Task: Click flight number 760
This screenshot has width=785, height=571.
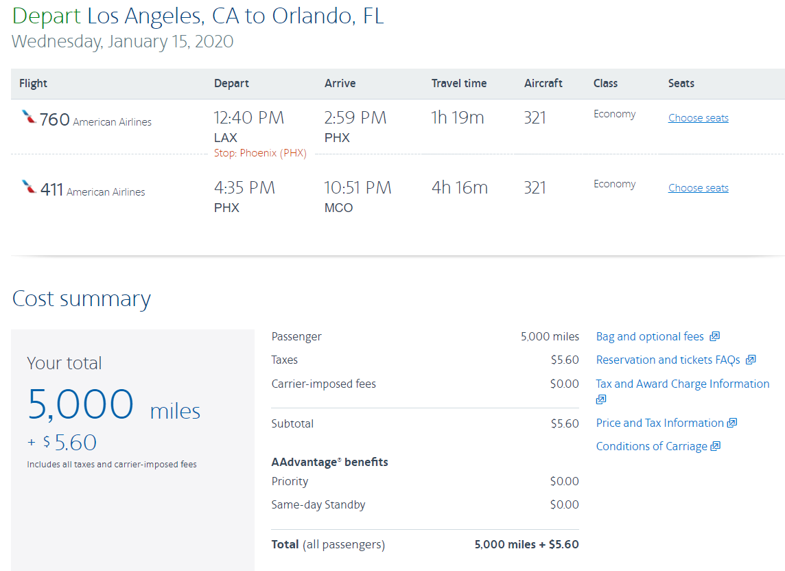Action: pos(55,119)
